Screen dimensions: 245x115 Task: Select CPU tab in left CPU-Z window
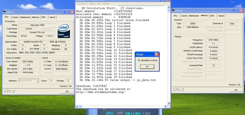click(x=6, y=17)
